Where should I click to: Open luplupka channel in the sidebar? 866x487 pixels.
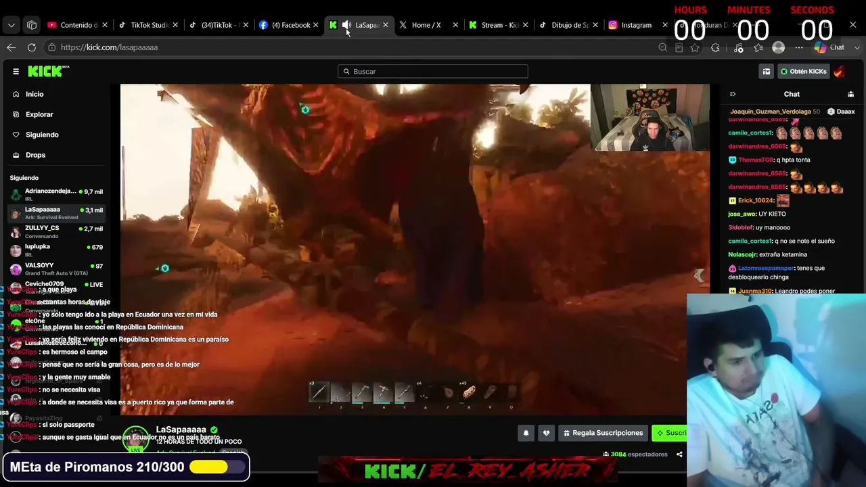point(55,250)
